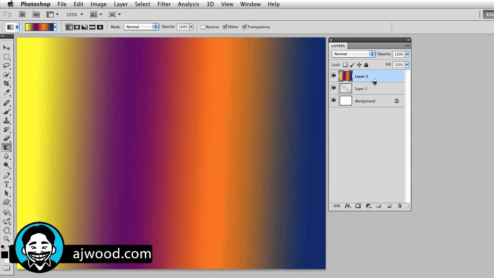Open options bar Opacity slider arrow
494x278 pixels.
[x=191, y=27]
